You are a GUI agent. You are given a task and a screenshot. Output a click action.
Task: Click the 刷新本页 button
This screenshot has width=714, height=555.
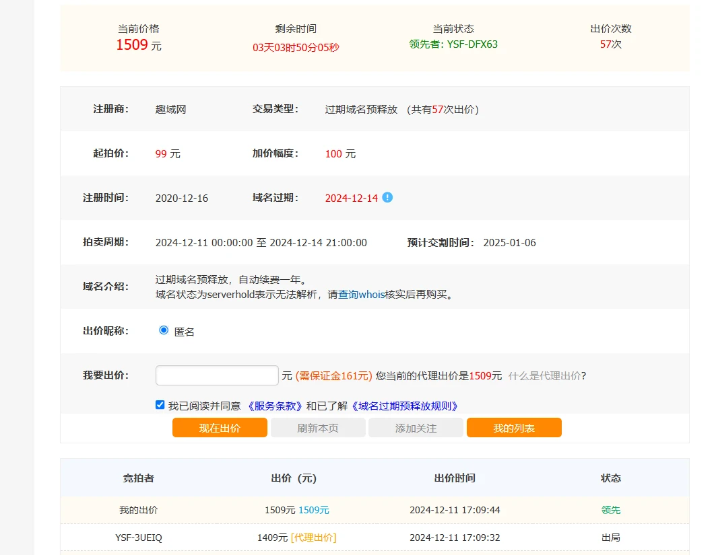click(318, 428)
